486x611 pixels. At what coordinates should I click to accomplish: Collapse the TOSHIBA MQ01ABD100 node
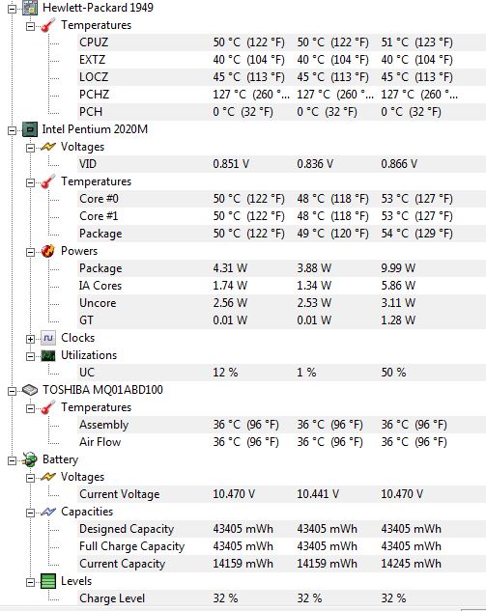point(13,391)
